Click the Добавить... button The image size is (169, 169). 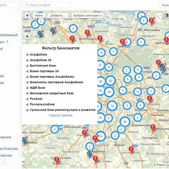58,16
